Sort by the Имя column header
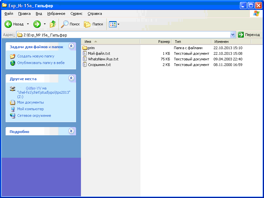The image size is (264, 198). (110, 42)
